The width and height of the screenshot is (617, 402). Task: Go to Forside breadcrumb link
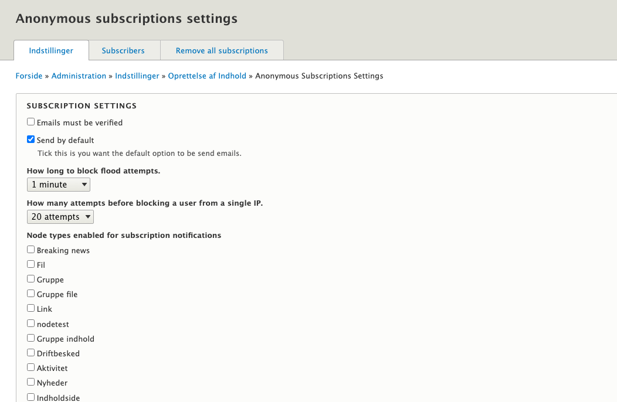29,76
